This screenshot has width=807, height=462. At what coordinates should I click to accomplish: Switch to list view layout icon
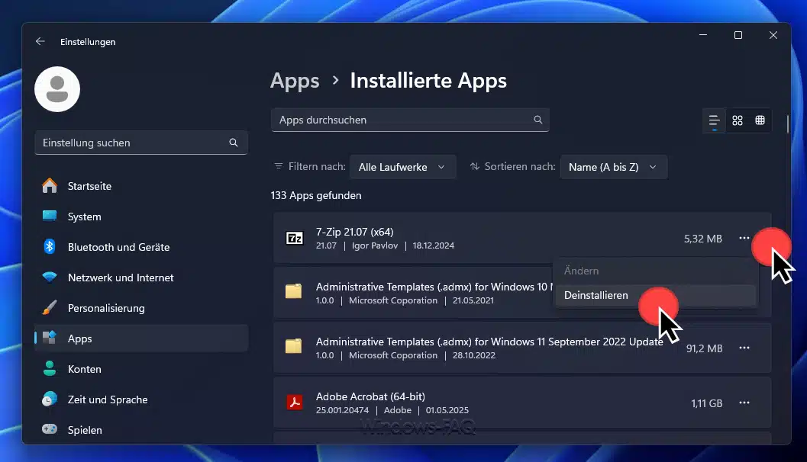click(x=714, y=120)
